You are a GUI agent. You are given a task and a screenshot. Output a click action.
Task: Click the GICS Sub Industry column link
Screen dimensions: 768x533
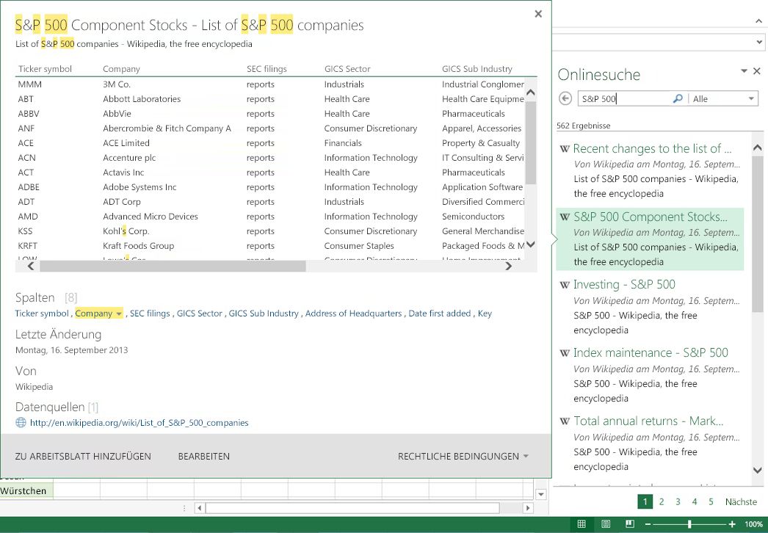pos(264,313)
